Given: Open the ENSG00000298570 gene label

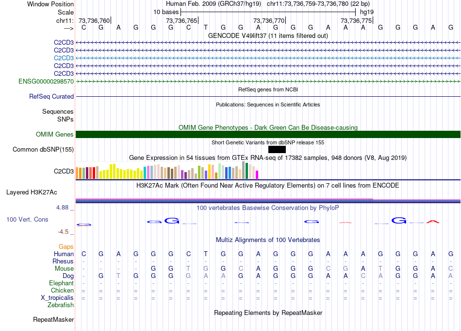Looking at the screenshot, I should [46, 81].
